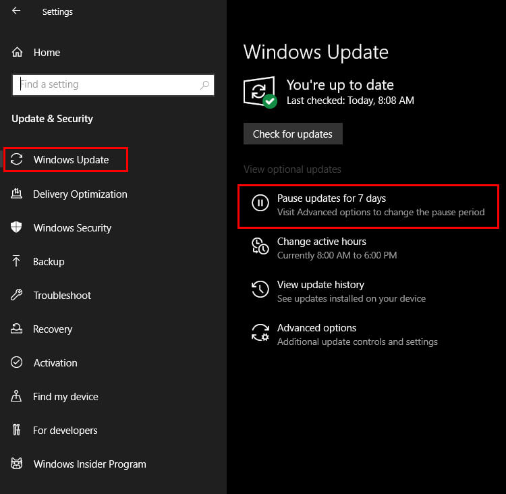Image resolution: width=506 pixels, height=494 pixels.
Task: Open Windows Security section
Action: coord(72,228)
